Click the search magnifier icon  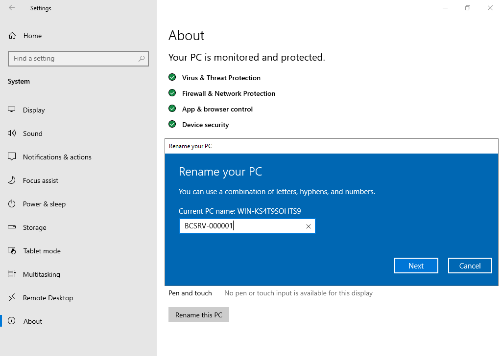tap(142, 58)
